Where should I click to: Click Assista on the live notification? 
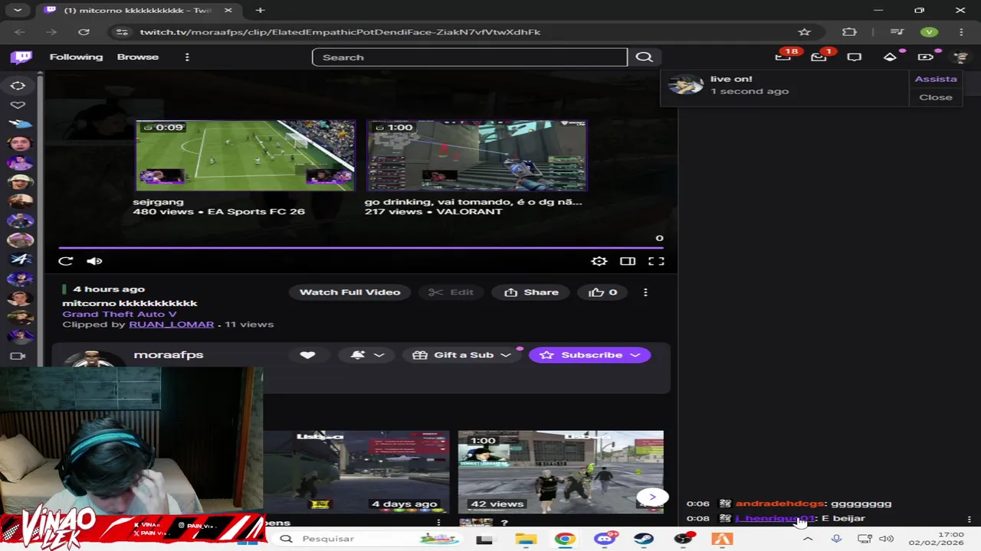pos(936,79)
